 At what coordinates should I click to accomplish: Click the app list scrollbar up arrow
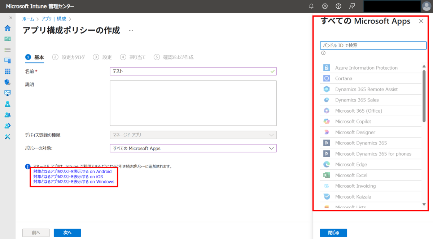pos(424,66)
